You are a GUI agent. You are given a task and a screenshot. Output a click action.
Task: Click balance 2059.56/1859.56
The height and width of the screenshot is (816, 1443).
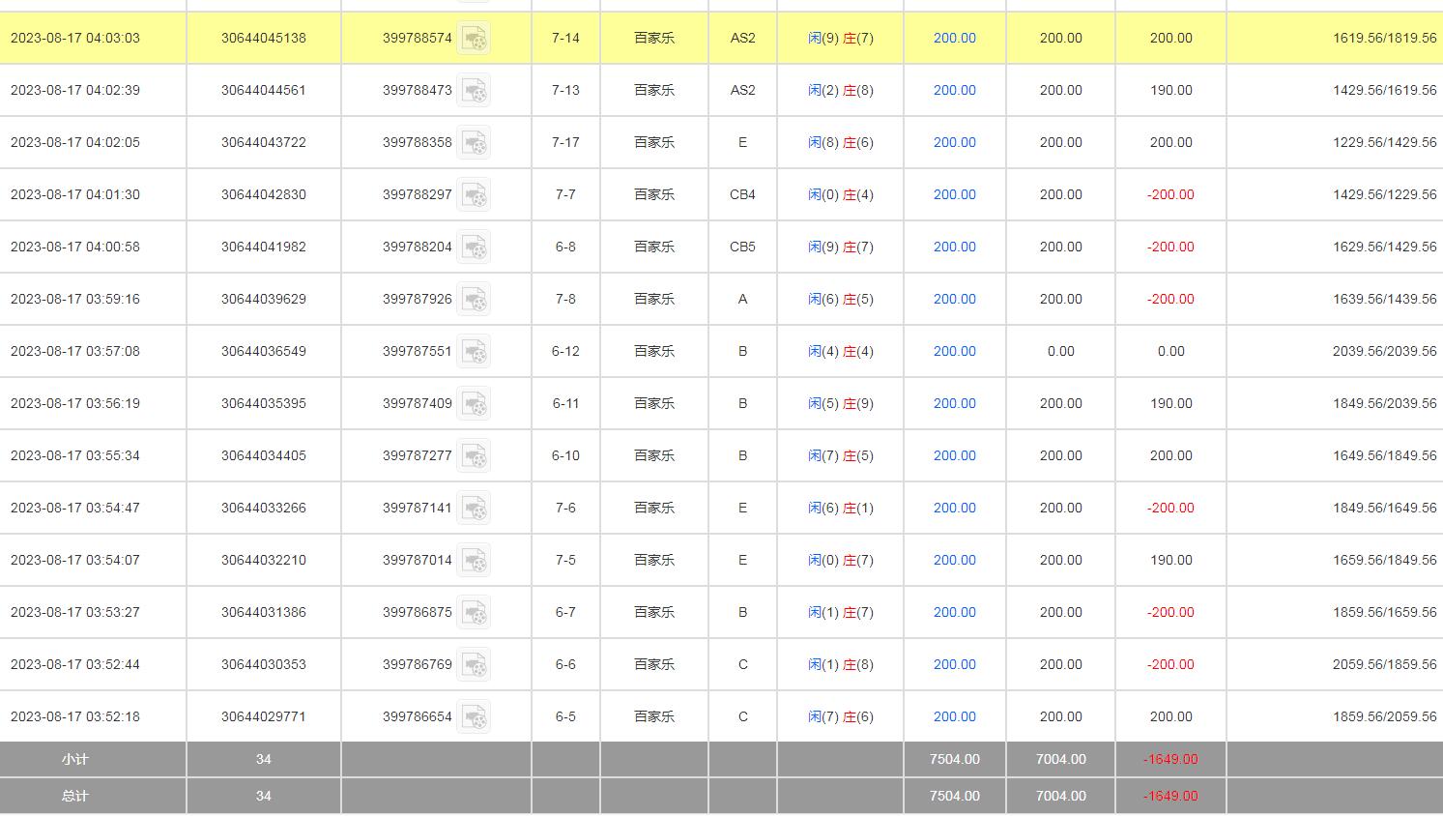1385,664
